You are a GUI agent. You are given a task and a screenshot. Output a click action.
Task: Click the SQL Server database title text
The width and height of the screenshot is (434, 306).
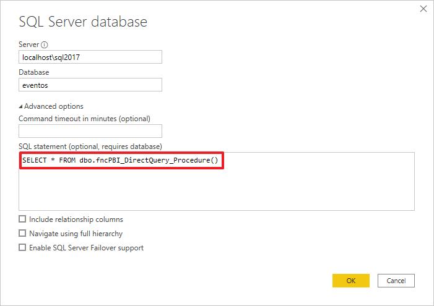[x=83, y=22]
